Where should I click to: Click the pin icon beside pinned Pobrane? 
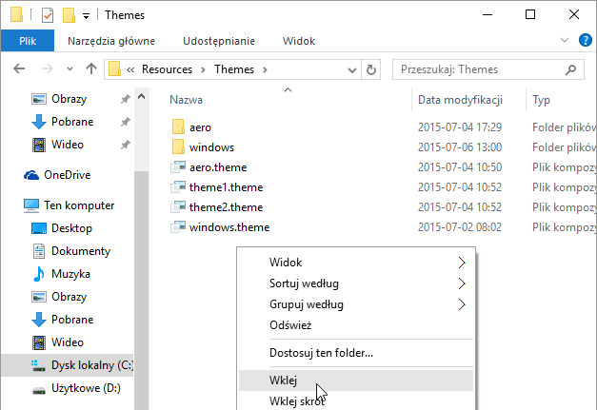[126, 122]
